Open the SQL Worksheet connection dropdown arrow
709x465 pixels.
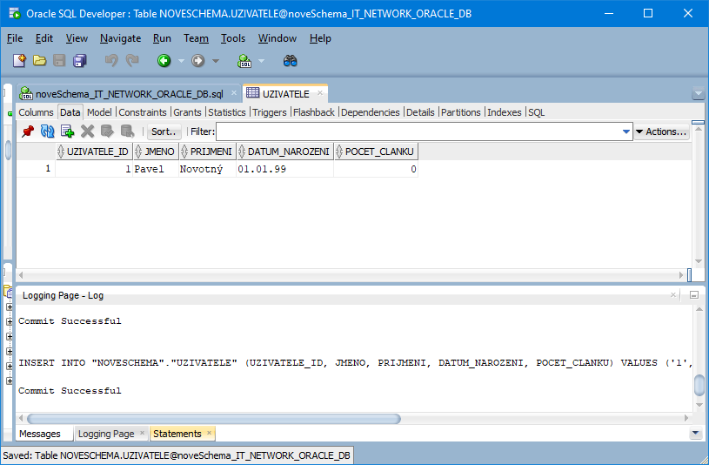tap(261, 61)
